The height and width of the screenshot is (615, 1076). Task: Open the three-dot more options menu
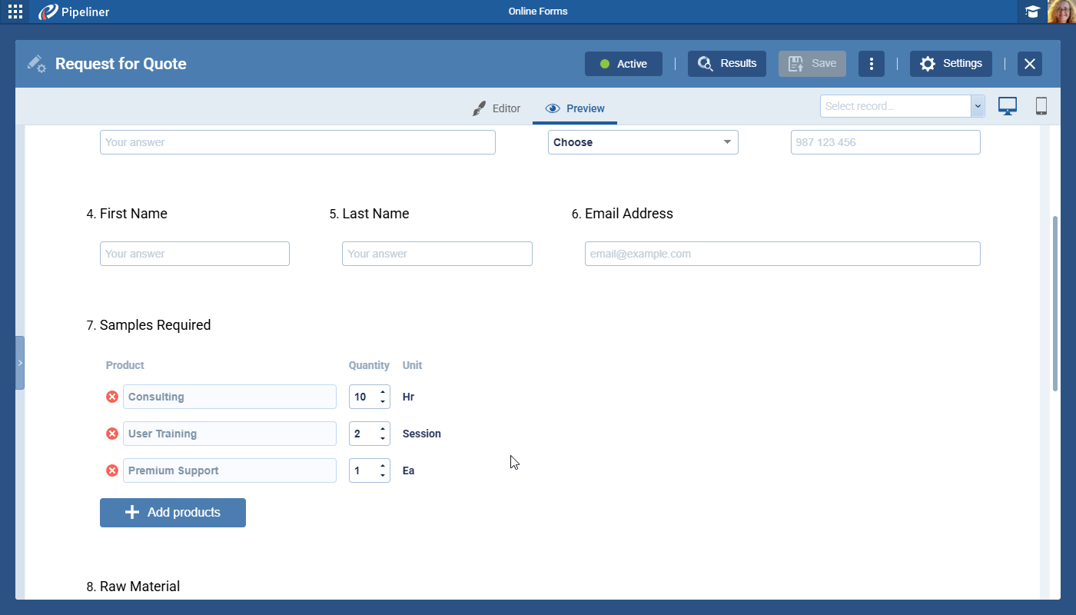tap(871, 64)
